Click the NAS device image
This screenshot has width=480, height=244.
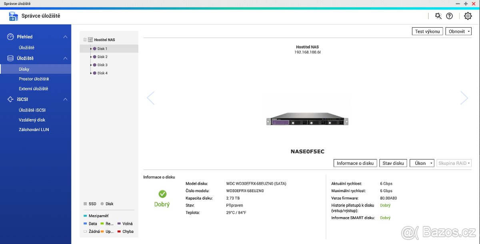click(x=307, y=120)
